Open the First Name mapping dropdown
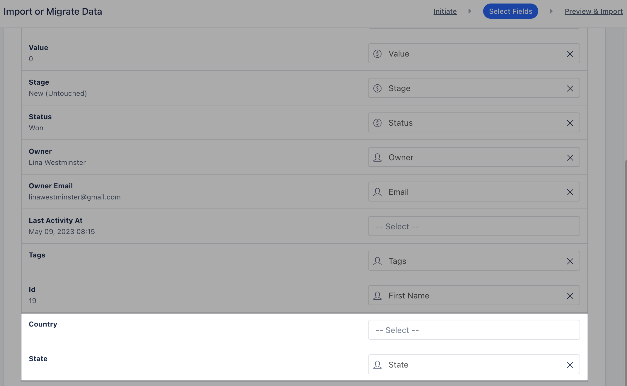The width and height of the screenshot is (627, 386). (474, 295)
